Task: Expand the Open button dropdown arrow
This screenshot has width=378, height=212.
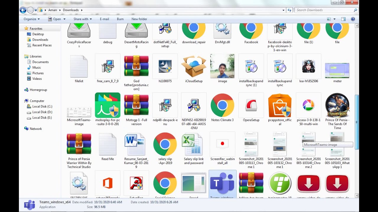Action: click(64, 19)
